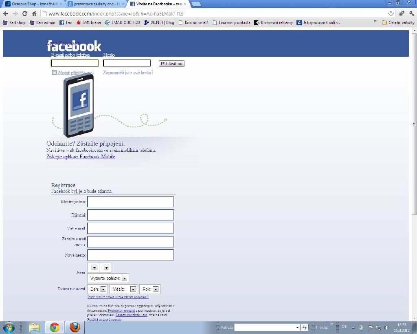Click the extension icon beside the wrench

402,13
